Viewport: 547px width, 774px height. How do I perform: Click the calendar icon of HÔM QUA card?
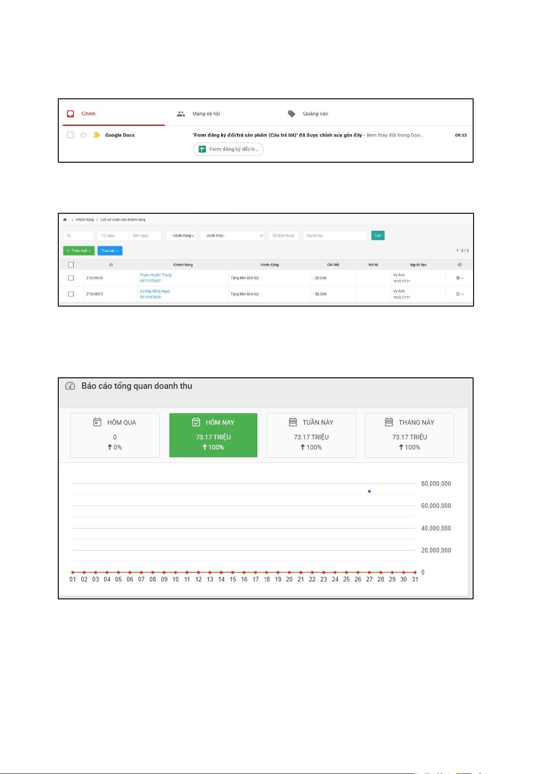pyautogui.click(x=97, y=422)
